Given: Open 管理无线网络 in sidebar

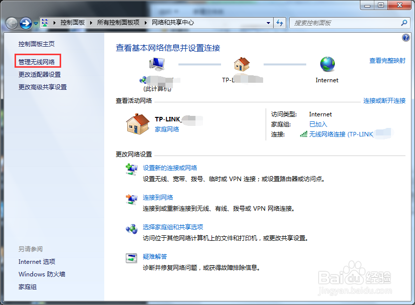Looking at the screenshot, I should click(x=37, y=62).
